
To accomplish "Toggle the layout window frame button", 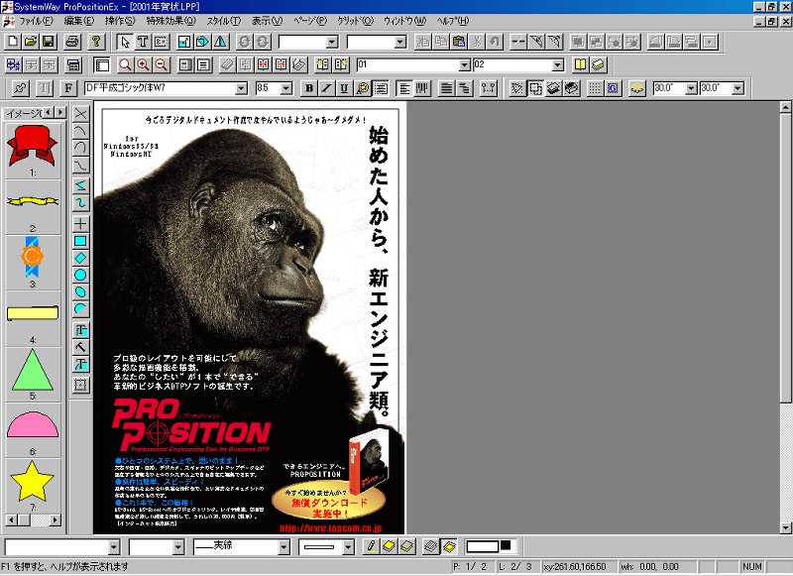I will point(102,64).
